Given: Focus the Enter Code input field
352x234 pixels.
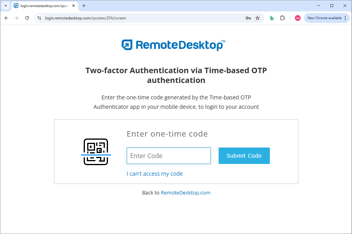Looking at the screenshot, I should (x=169, y=156).
